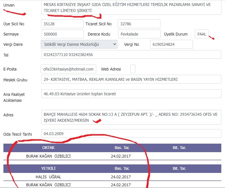Image resolution: width=225 pixels, height=188 pixels.
Task: Click the ORTAK table column header
Action: coord(48,148)
